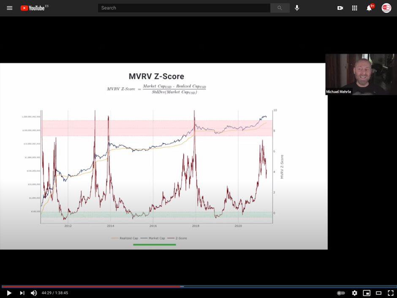Open the player settings gear

pos(354,293)
